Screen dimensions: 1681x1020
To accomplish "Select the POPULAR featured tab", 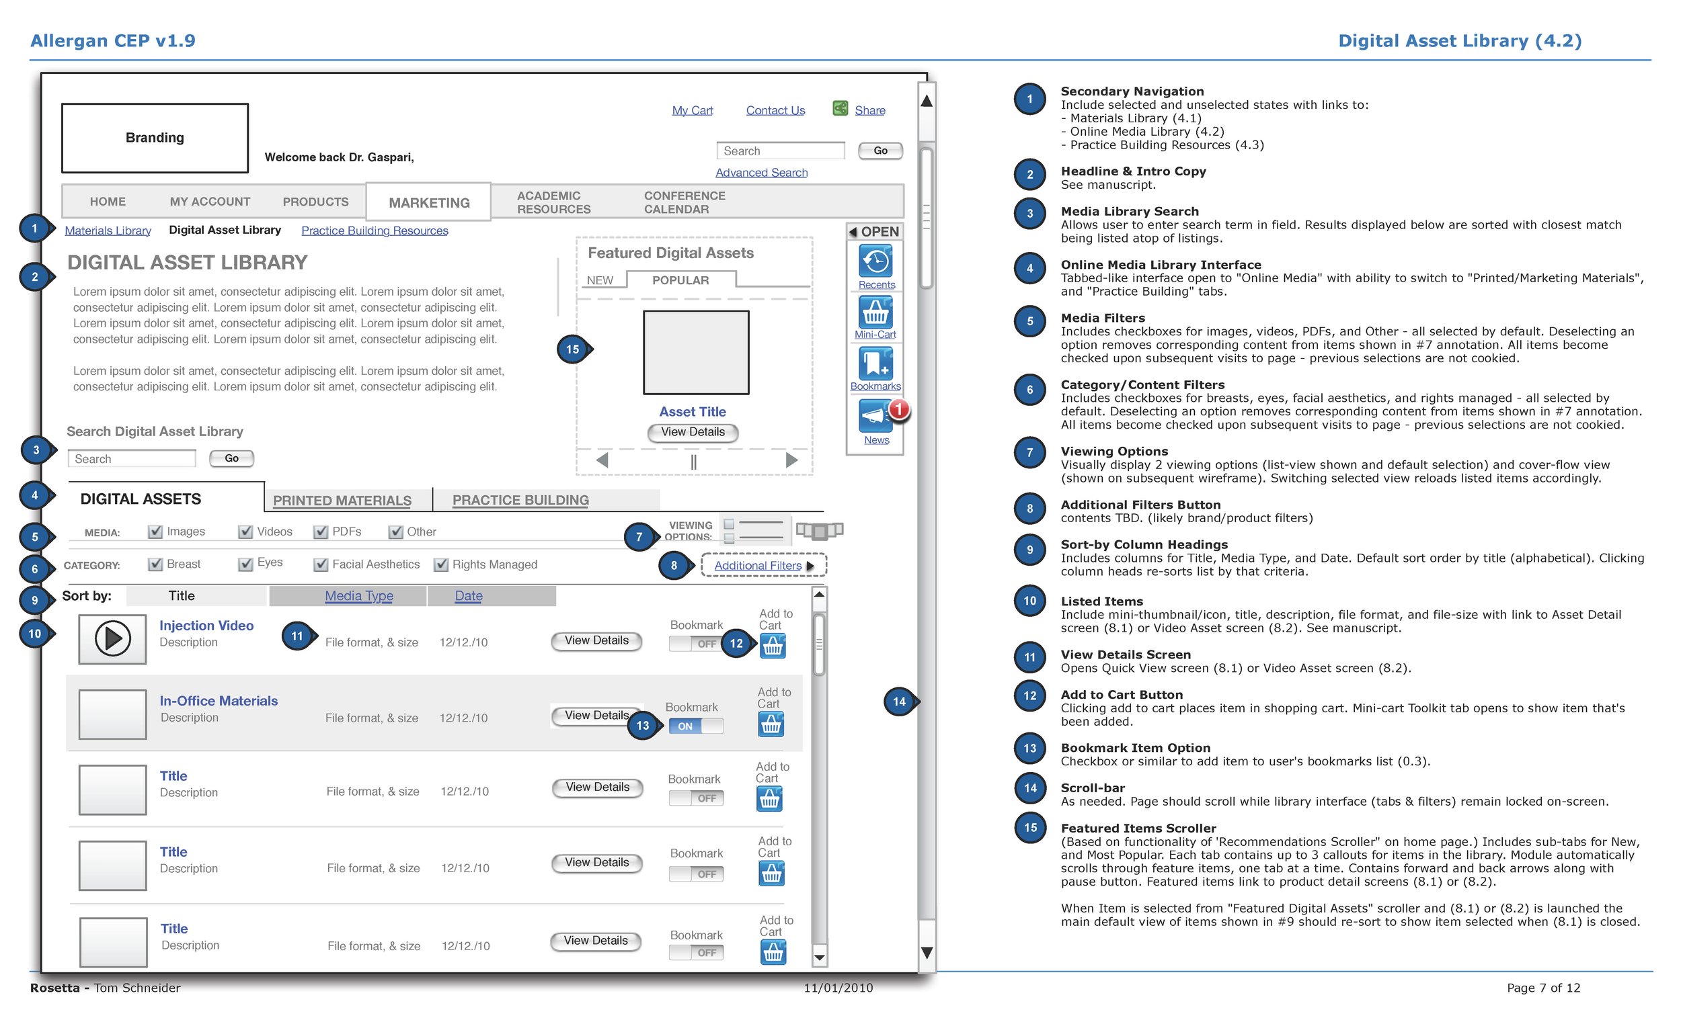I will point(680,280).
